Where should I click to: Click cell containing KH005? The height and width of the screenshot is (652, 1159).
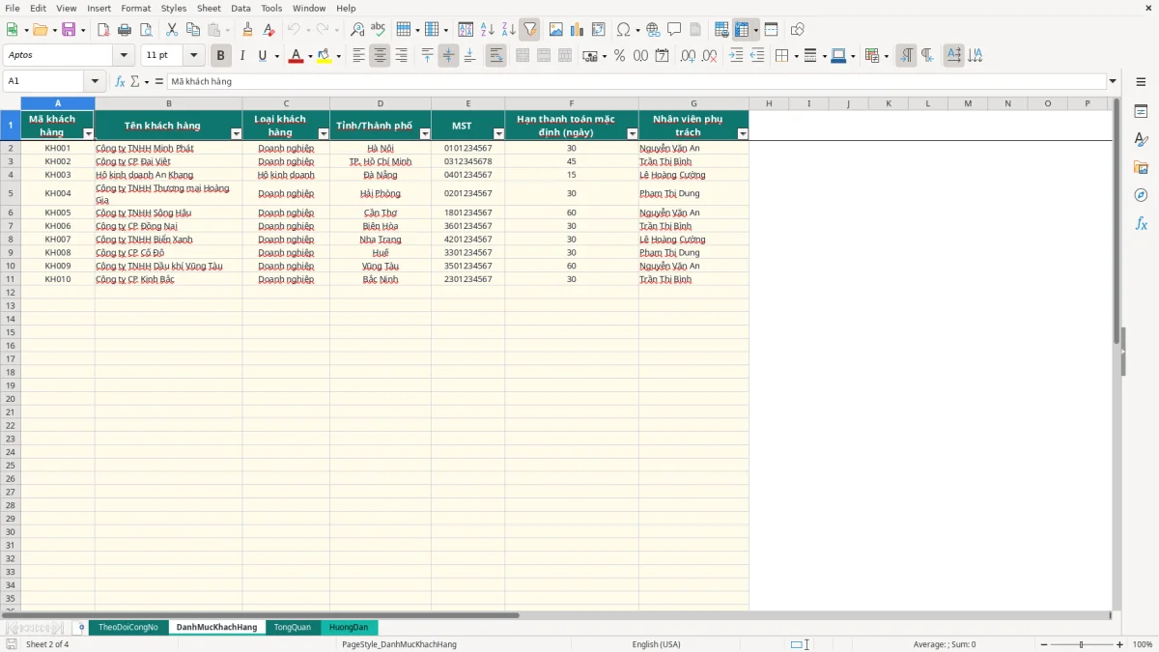click(58, 213)
